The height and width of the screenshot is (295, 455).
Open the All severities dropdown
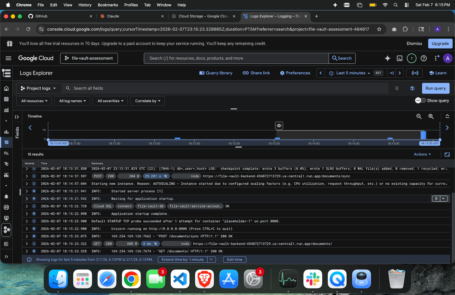110,101
